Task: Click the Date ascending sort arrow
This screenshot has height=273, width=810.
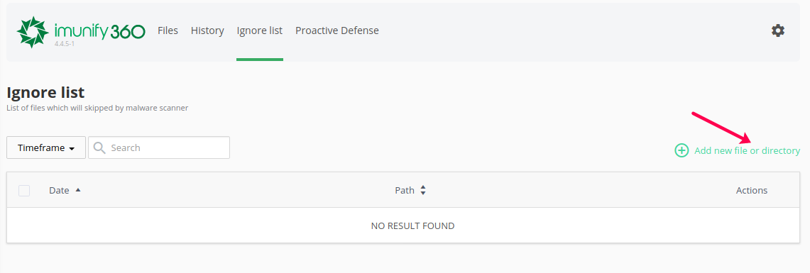Action: coord(78,190)
